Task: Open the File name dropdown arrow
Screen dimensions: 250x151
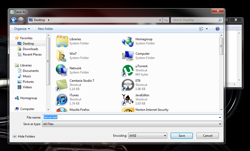Action: pyautogui.click(x=220, y=118)
